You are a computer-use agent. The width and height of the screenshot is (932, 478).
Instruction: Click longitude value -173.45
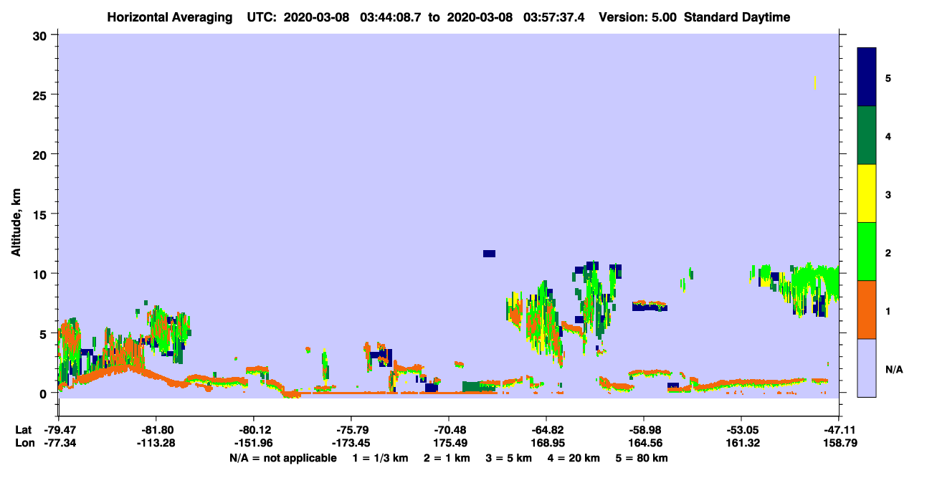pyautogui.click(x=351, y=443)
